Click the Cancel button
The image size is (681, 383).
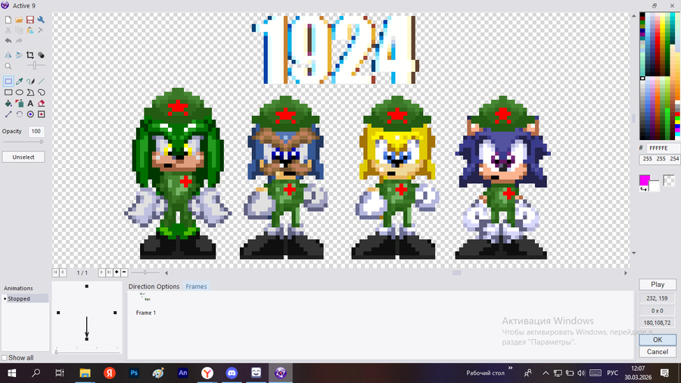[x=657, y=352]
